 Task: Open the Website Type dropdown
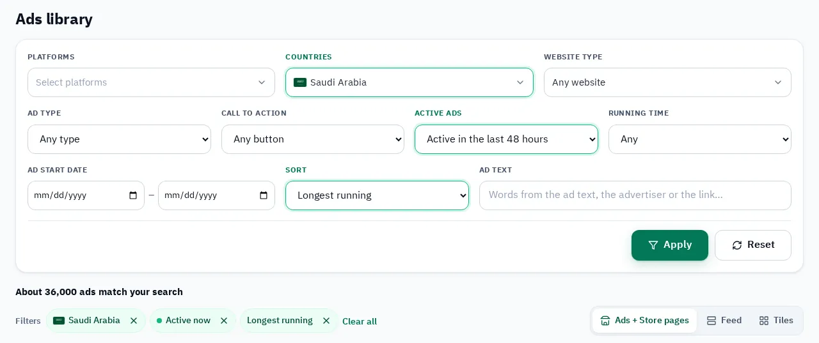coord(667,82)
